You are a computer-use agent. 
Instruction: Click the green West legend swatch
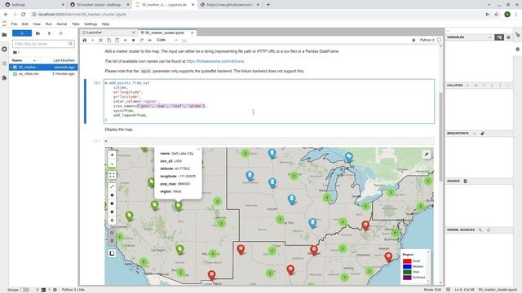click(x=407, y=272)
